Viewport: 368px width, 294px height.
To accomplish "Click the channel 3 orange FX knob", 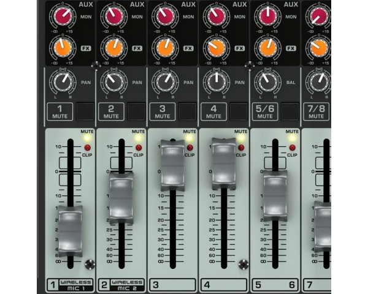I will point(165,48).
